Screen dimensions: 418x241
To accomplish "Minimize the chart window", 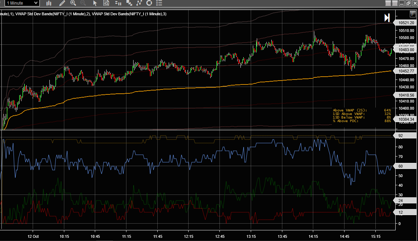I will coord(402,3).
